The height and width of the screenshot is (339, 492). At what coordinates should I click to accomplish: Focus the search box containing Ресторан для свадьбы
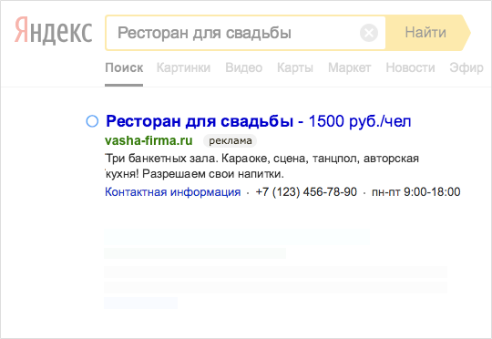[245, 33]
